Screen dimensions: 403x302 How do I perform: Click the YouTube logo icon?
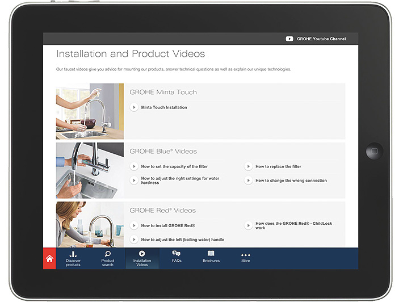pos(289,39)
